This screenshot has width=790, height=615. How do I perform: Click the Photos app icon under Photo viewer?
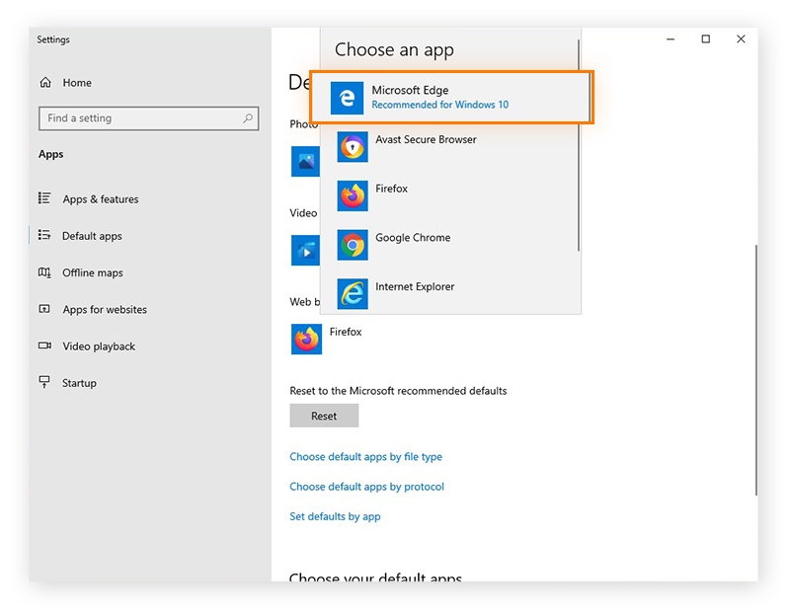[305, 160]
